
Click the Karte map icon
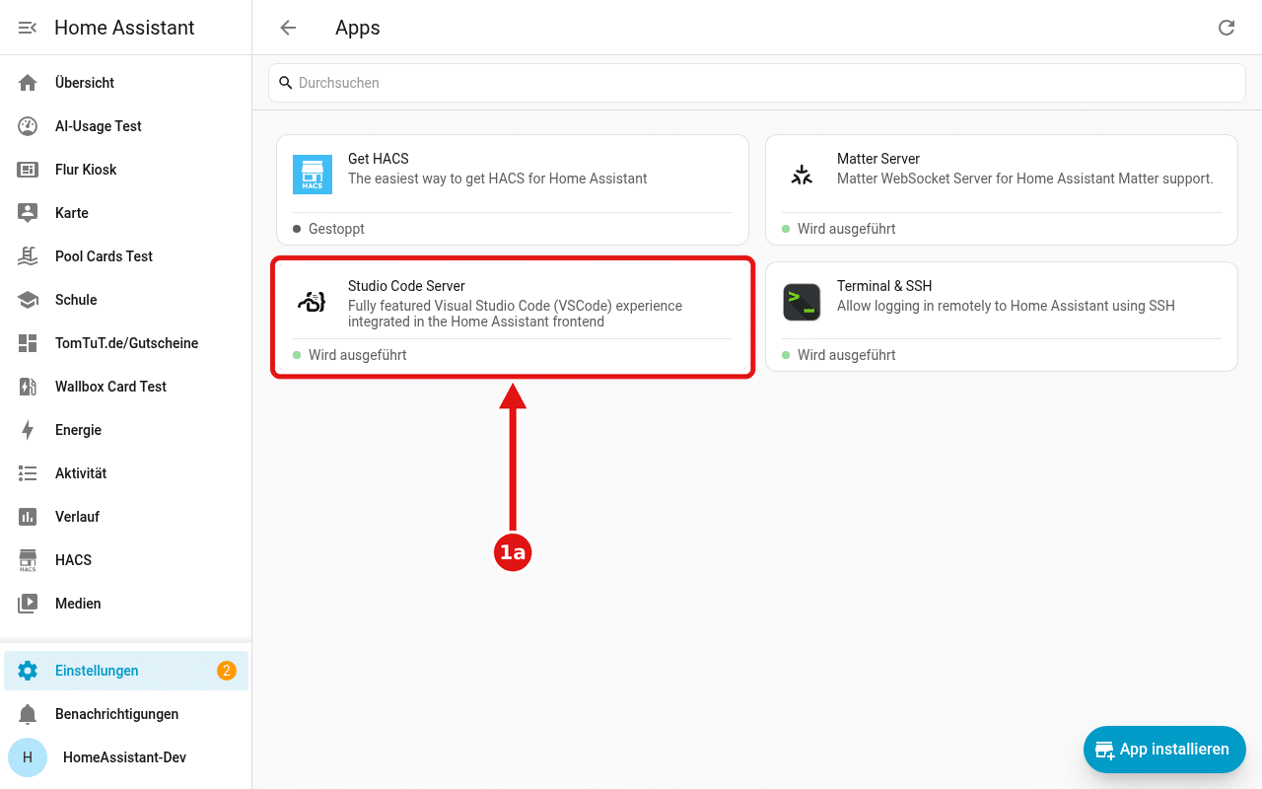[x=28, y=213]
